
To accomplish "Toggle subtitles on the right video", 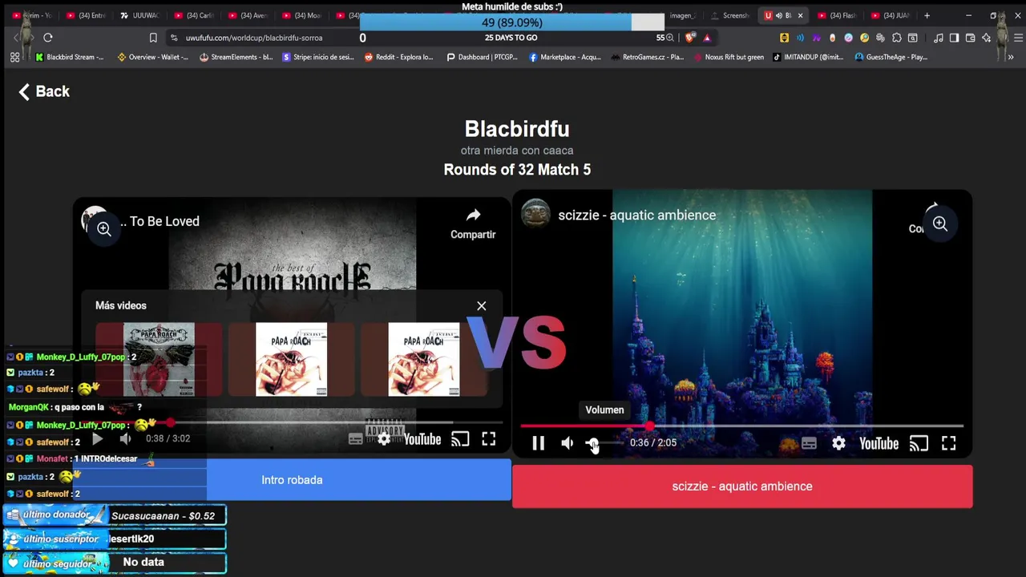I will coord(809,443).
